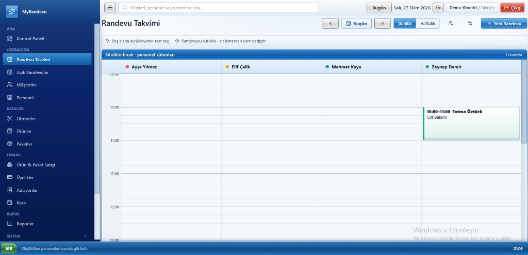Click the 12:00 time label

(x=114, y=174)
